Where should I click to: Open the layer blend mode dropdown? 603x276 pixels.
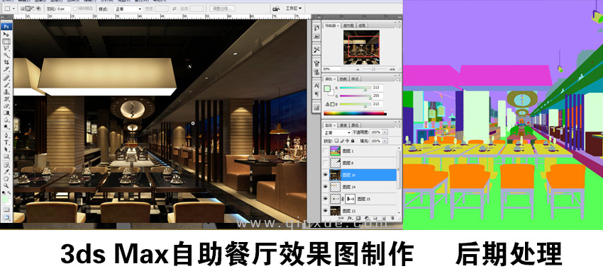[x=337, y=132]
